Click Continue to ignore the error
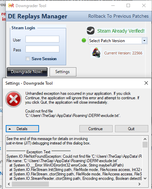The image size is (152, 189). [96, 129]
